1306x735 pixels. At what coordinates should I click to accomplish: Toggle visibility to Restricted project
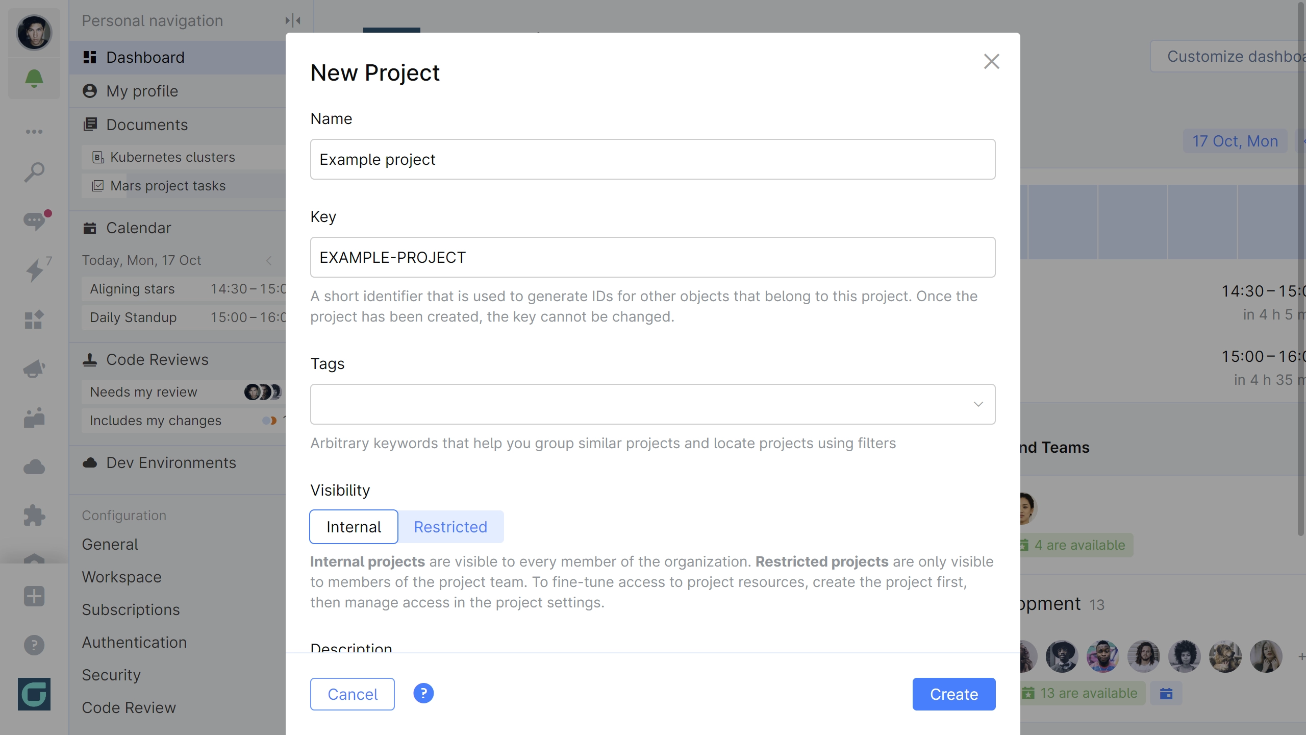[450, 526]
